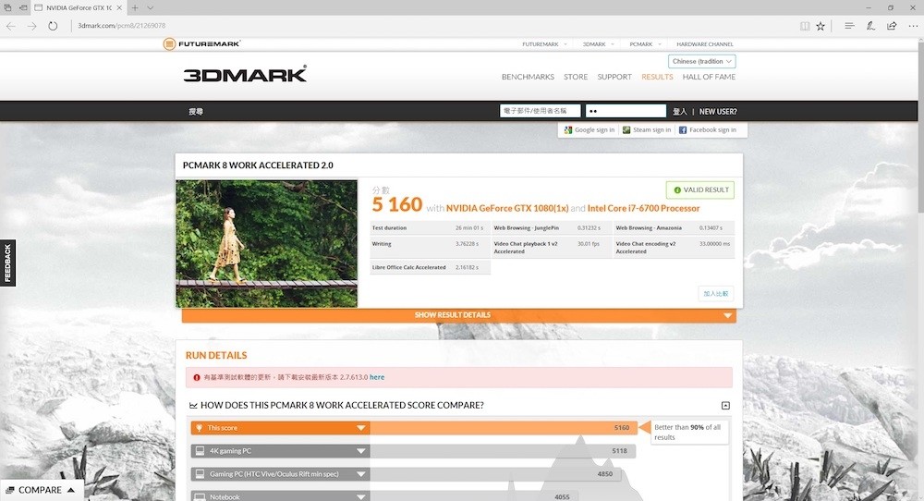Click the 4K gaming PC monitor icon
924x501 pixels.
[200, 451]
